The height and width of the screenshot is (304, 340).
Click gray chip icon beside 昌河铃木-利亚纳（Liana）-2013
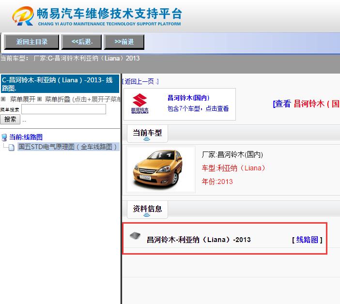(135, 236)
